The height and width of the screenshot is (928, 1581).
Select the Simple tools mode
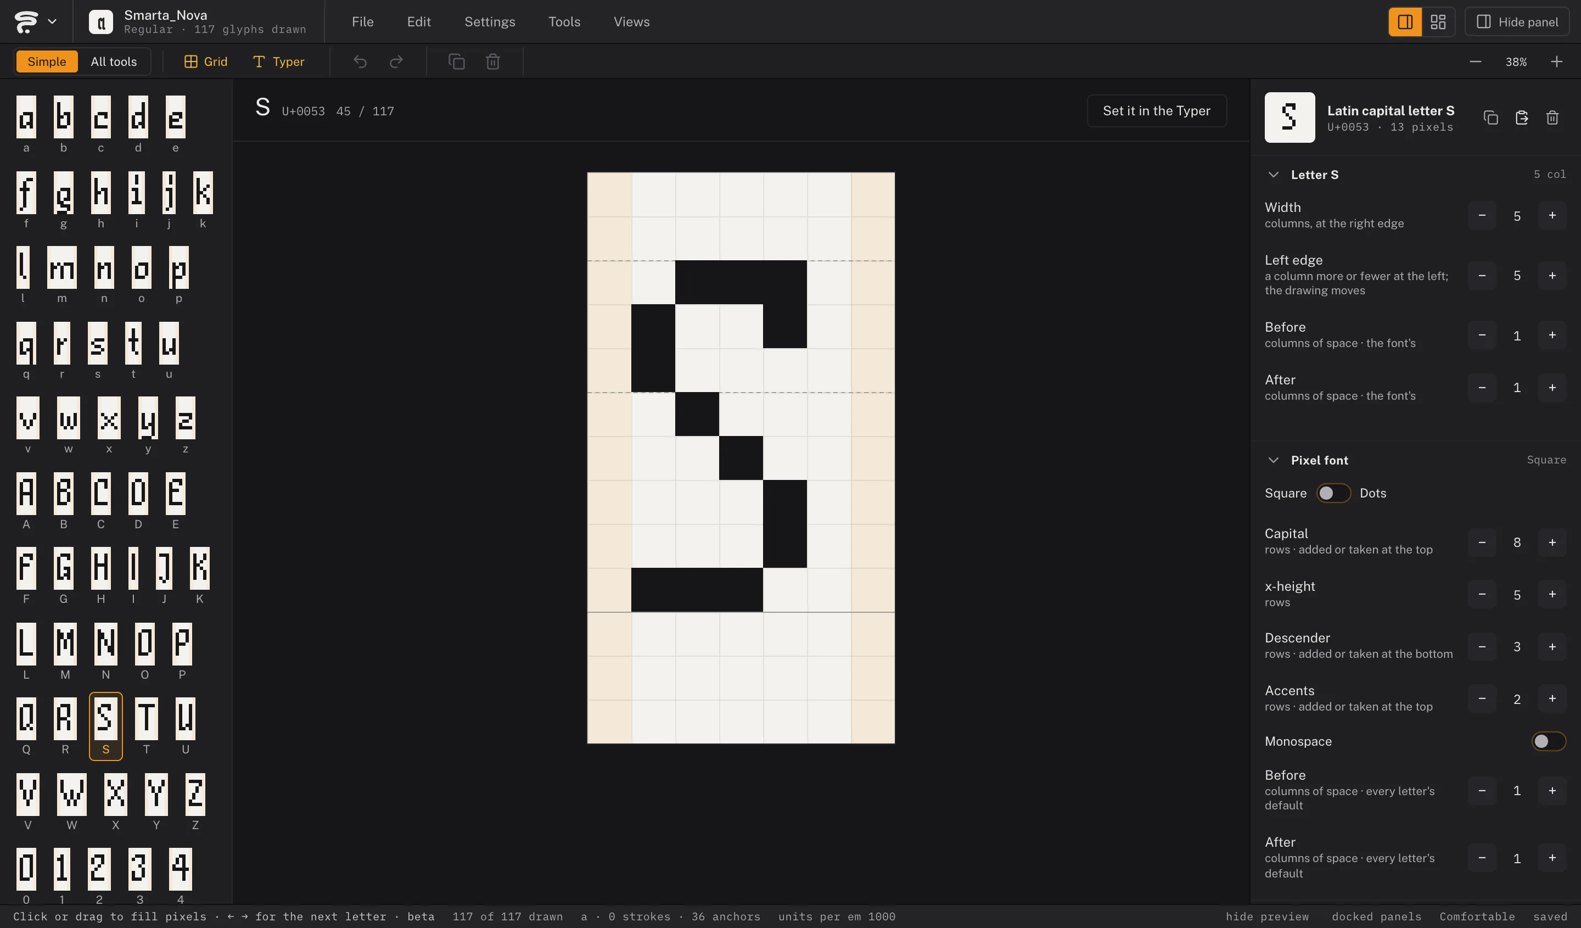click(47, 62)
